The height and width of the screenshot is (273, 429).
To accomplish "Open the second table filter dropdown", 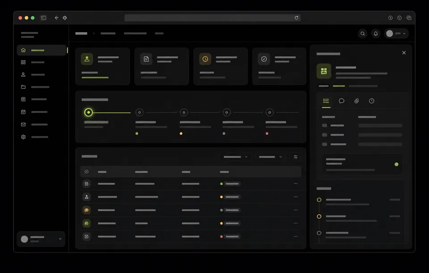I will pos(270,157).
